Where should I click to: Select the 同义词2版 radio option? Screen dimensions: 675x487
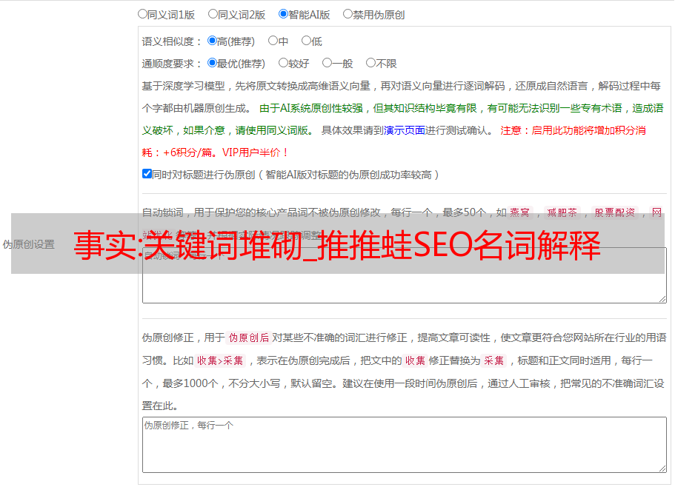click(x=213, y=14)
